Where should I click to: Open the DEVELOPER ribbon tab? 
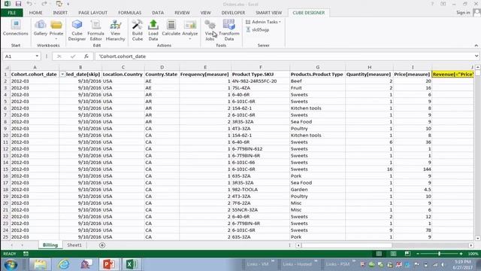point(233,13)
